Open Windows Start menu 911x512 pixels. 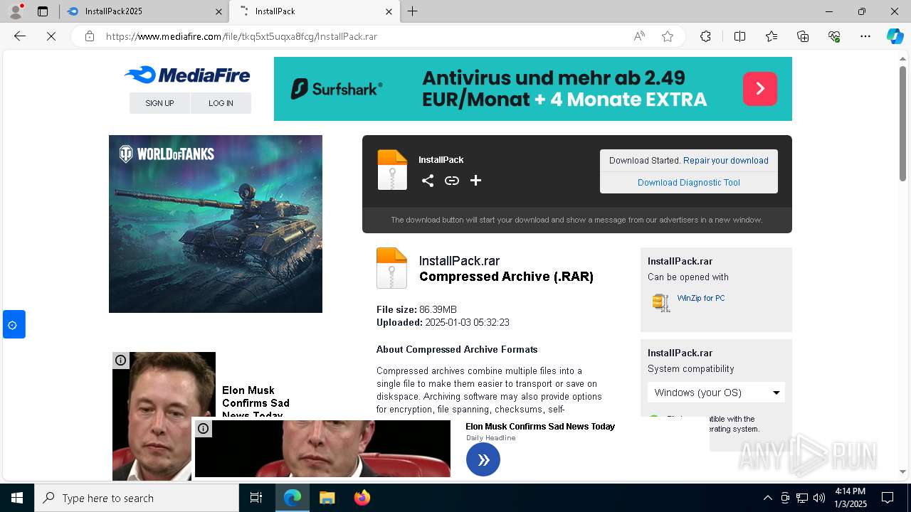pos(17,498)
